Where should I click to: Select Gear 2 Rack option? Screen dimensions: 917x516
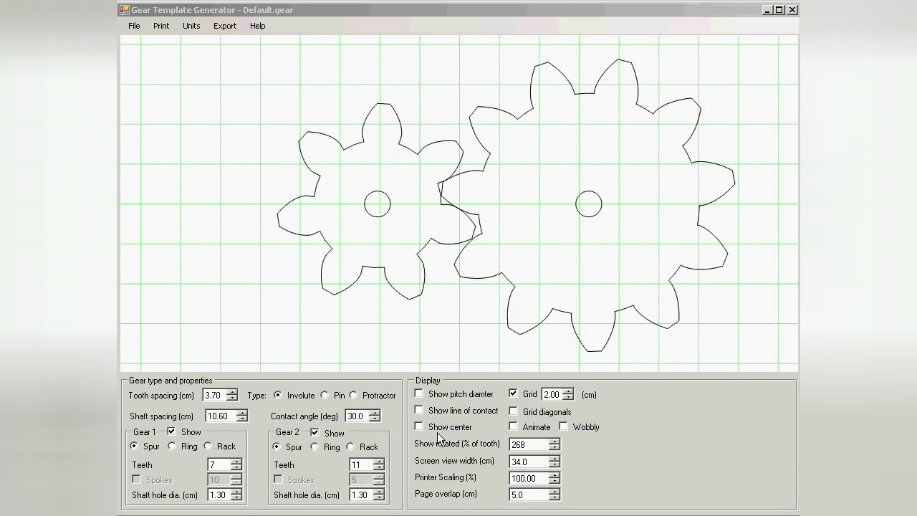(350, 446)
